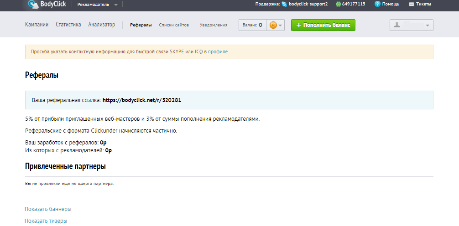The image size is (459, 226).
Task: Click the Skype support icon
Action: (x=284, y=4)
